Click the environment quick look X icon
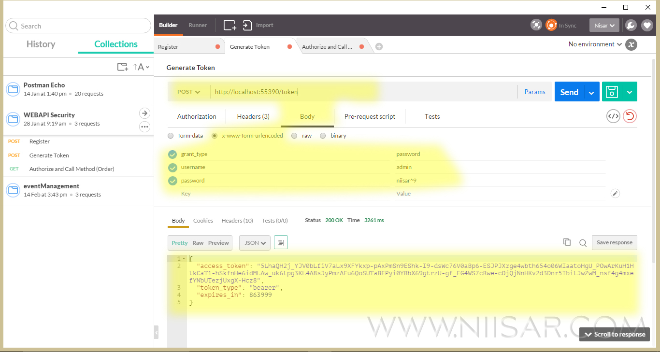 pos(631,44)
